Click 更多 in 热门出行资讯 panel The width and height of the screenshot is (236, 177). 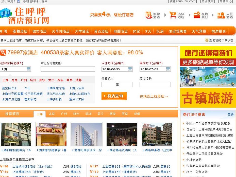pyautogui.click(x=230, y=115)
